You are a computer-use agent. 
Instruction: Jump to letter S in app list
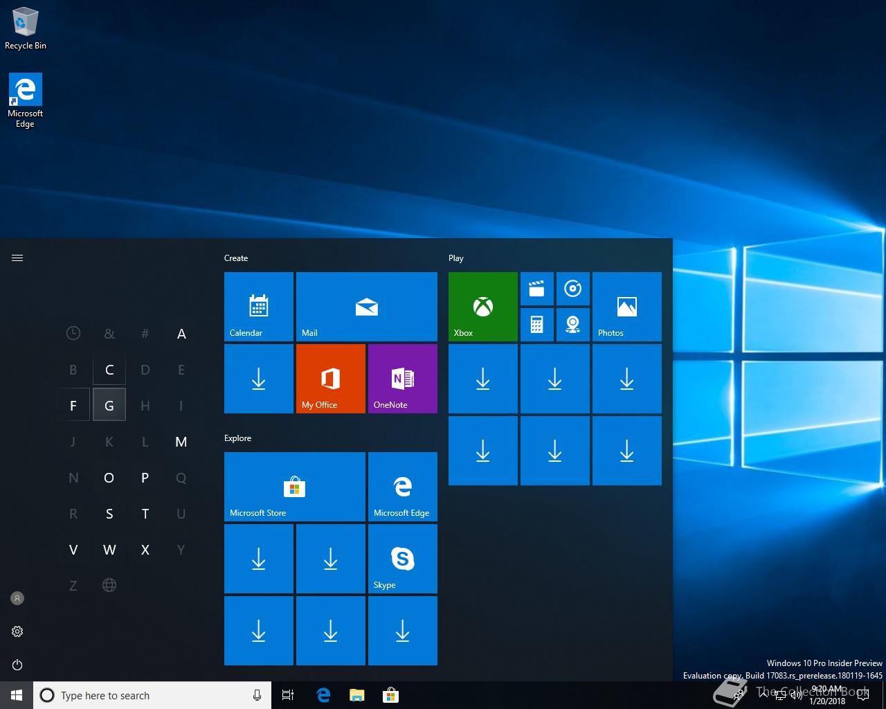point(109,514)
